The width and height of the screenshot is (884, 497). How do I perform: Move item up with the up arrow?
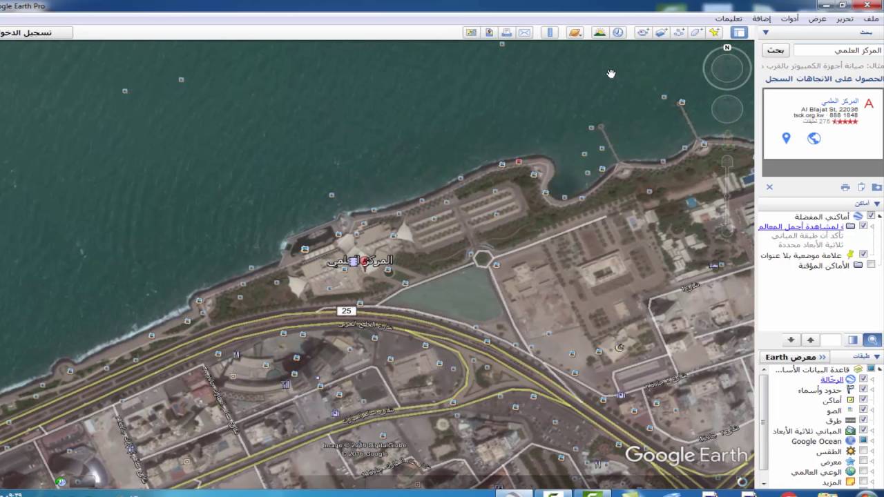point(811,340)
